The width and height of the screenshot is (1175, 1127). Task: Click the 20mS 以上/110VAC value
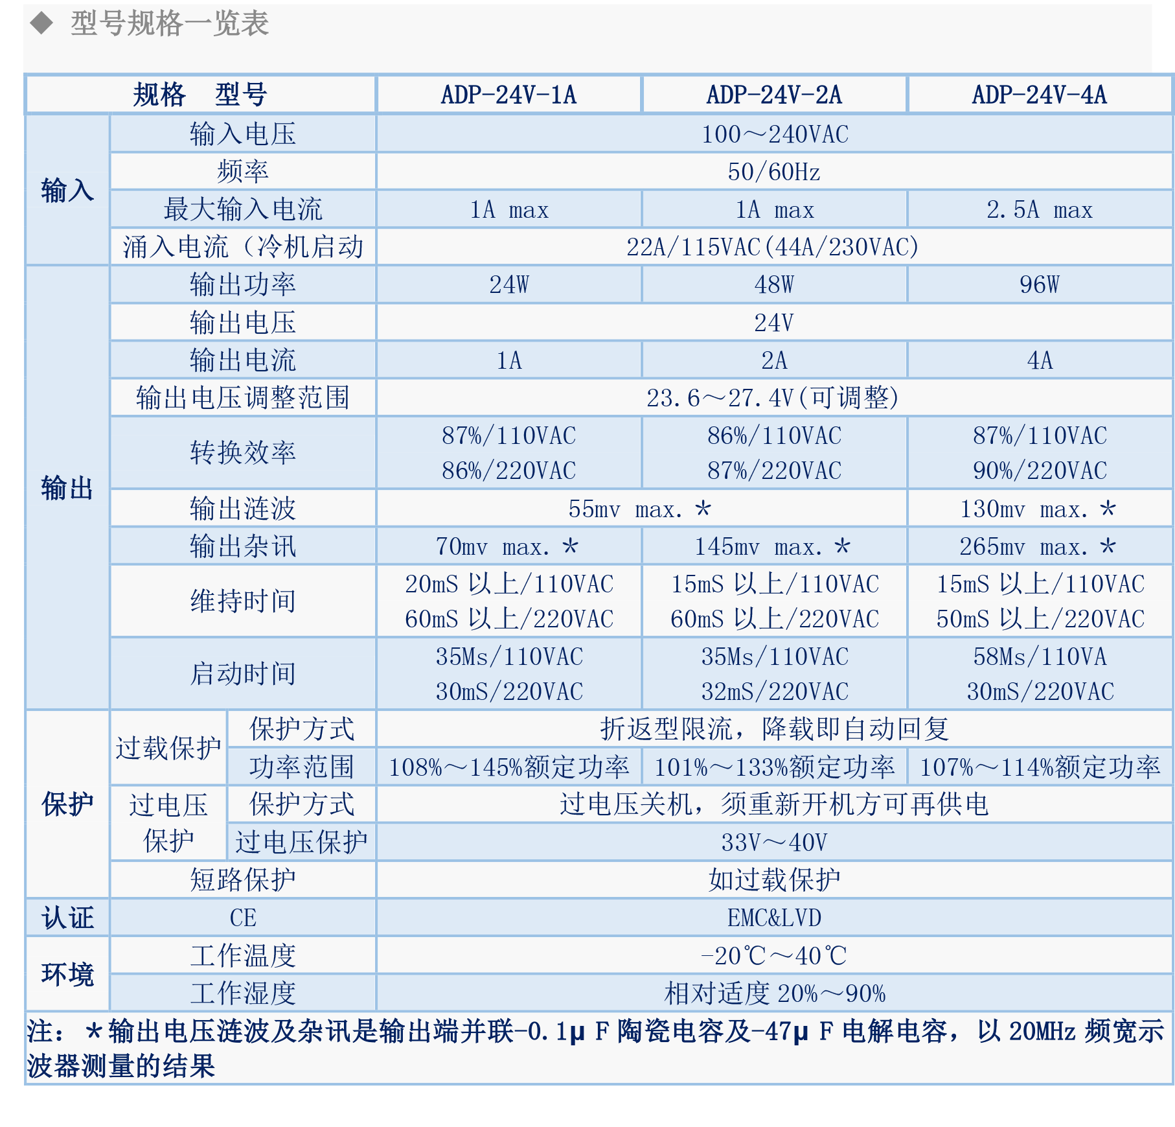[x=509, y=584]
